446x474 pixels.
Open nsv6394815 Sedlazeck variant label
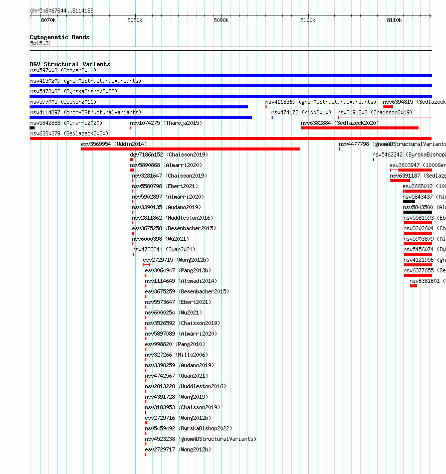[x=414, y=102]
